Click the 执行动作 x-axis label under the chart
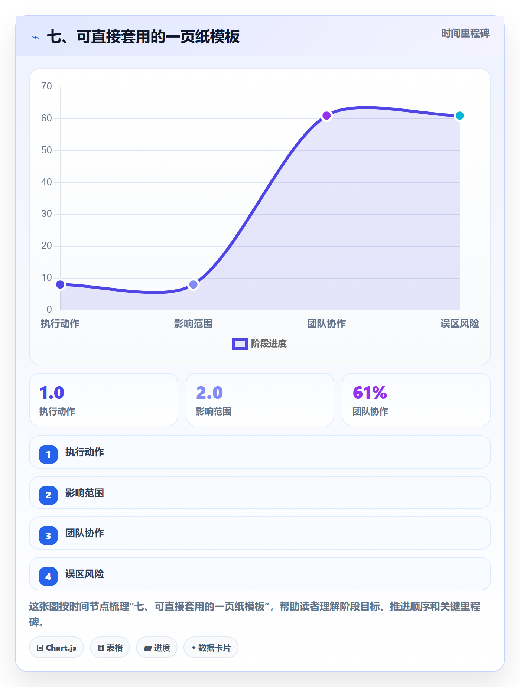520x687 pixels. tap(60, 324)
